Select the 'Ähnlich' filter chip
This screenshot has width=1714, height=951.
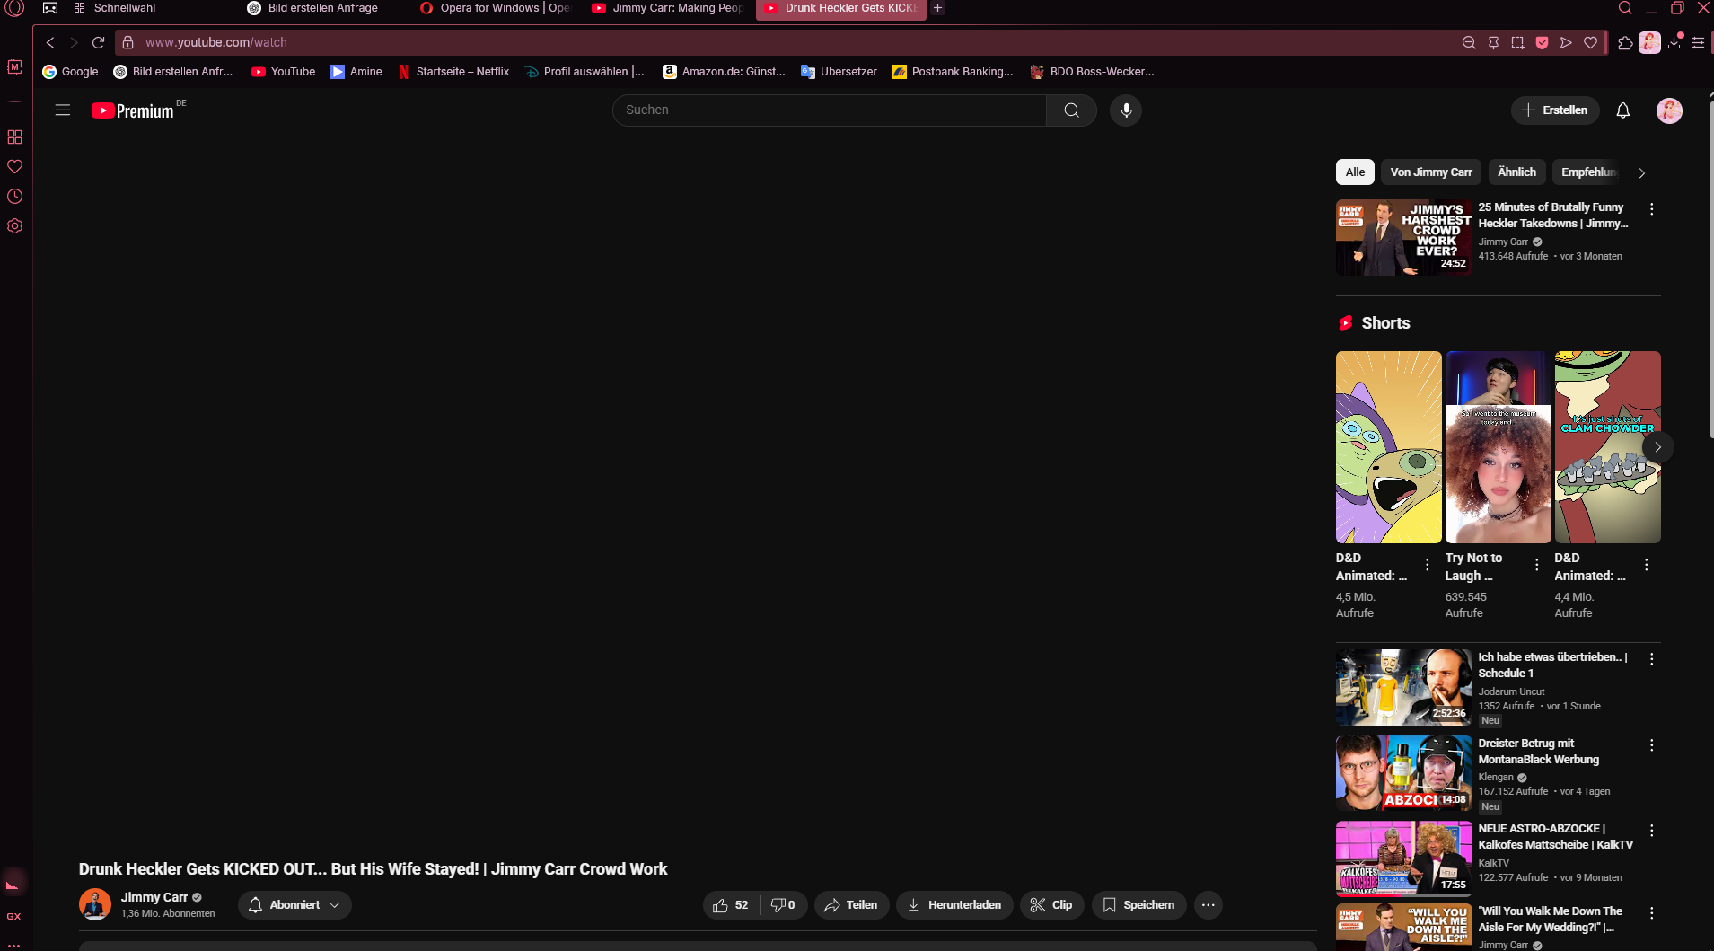click(1516, 172)
